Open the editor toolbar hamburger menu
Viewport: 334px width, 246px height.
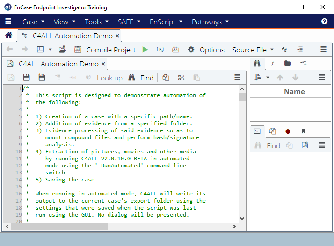tap(237, 77)
